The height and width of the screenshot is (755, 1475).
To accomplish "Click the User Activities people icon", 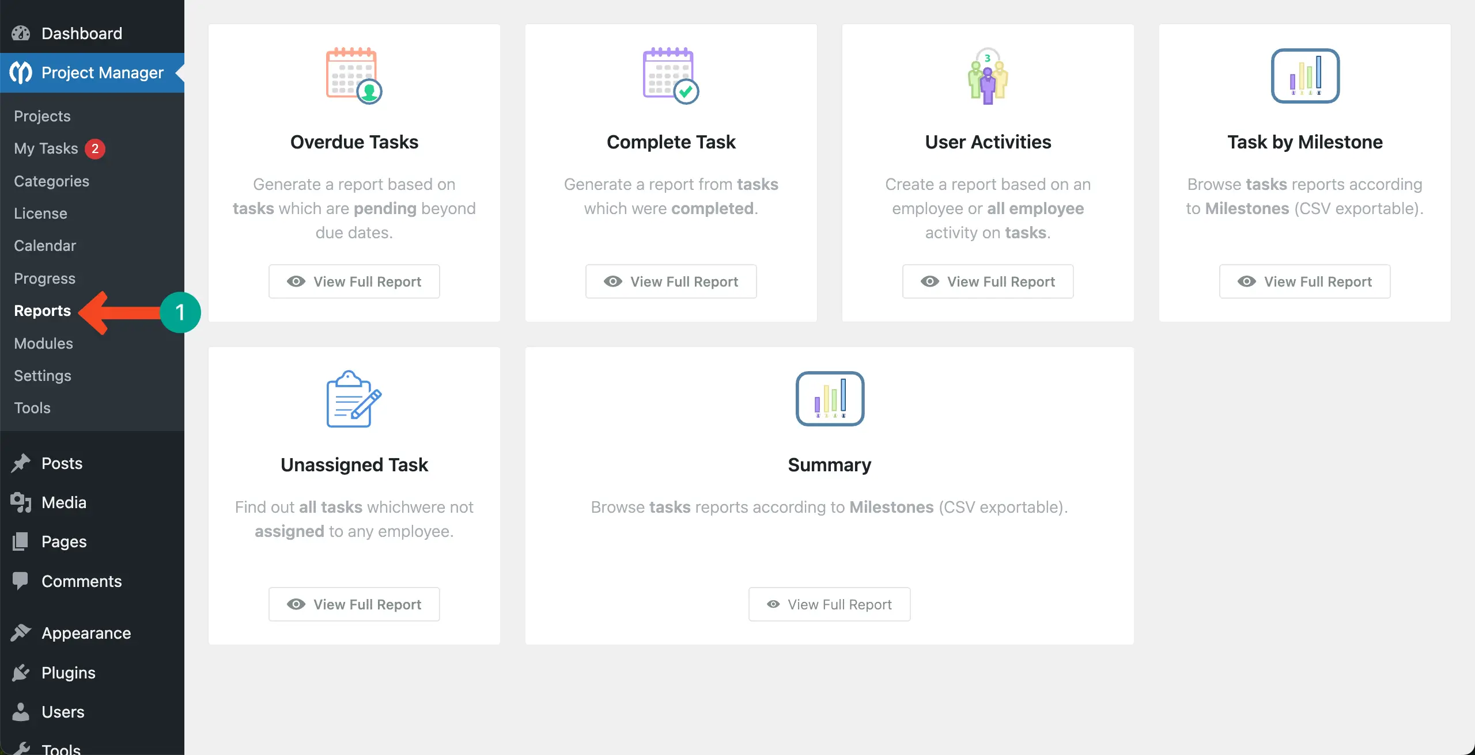I will click(988, 76).
